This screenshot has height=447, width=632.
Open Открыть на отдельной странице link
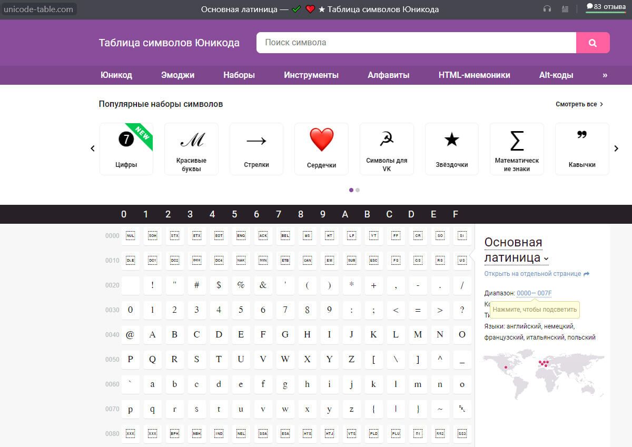click(x=534, y=273)
